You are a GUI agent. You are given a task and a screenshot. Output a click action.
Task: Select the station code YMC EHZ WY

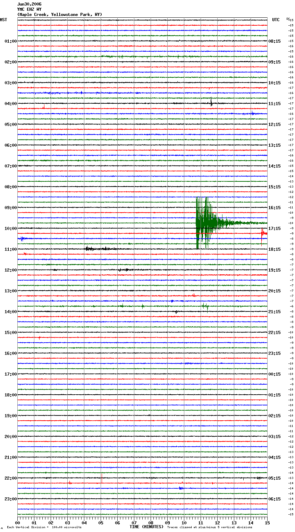pyautogui.click(x=29, y=9)
